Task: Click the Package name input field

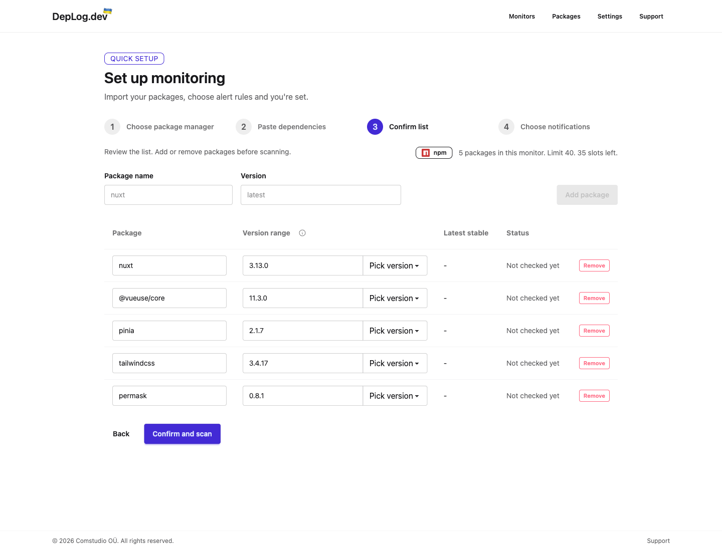Action: (168, 195)
